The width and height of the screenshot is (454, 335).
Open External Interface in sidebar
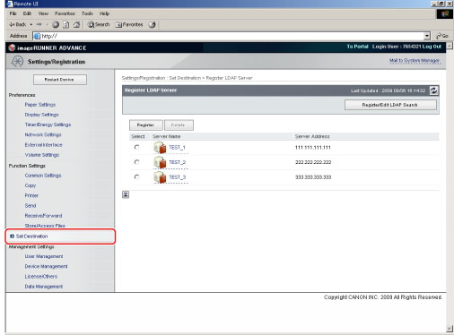click(43, 145)
